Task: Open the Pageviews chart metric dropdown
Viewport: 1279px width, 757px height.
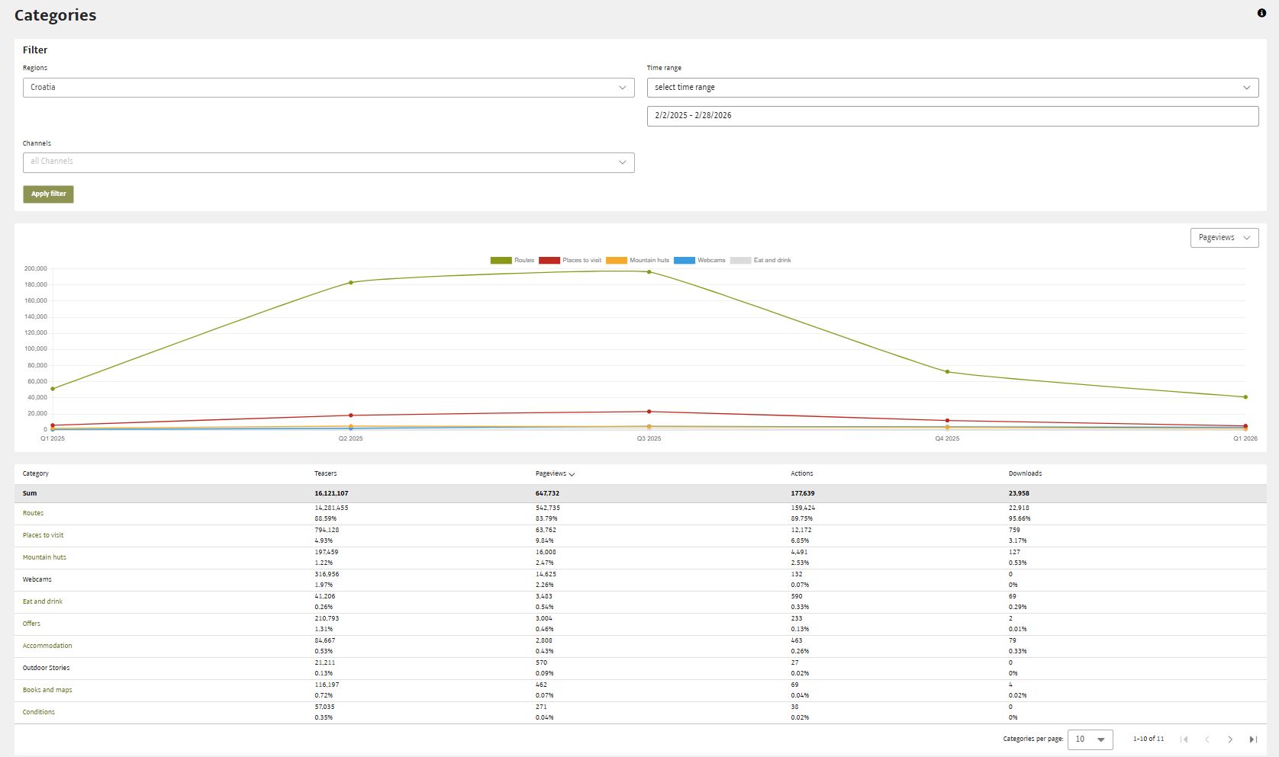Action: (1224, 238)
